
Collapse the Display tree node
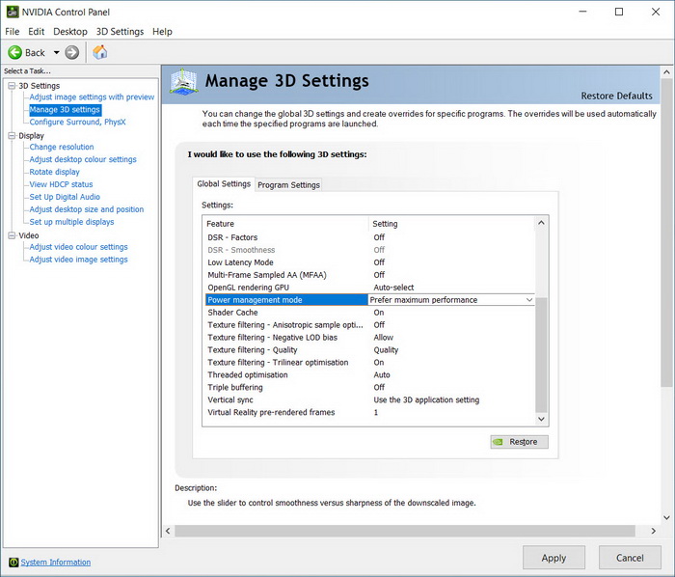(12, 136)
